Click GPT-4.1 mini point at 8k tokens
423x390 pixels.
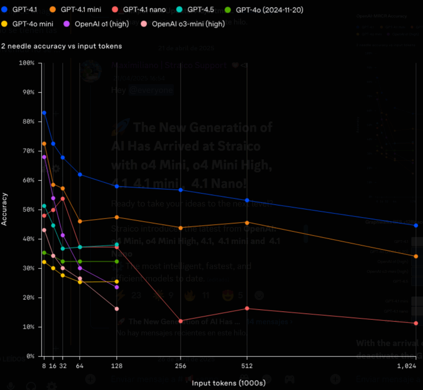[44, 144]
